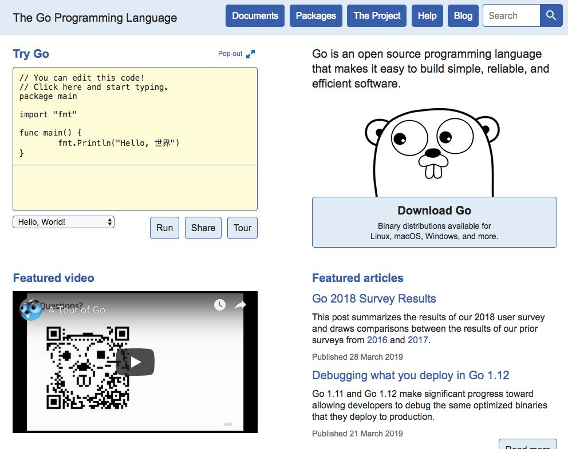Open Go 2018 Survey Results article
Image resolution: width=568 pixels, height=449 pixels.
pyautogui.click(x=374, y=299)
